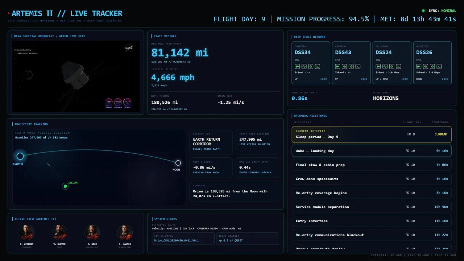Select the 'Sleep period — Day 9' current activity
Image resolution: width=464 pixels, height=261 pixels.
pyautogui.click(x=372, y=134)
